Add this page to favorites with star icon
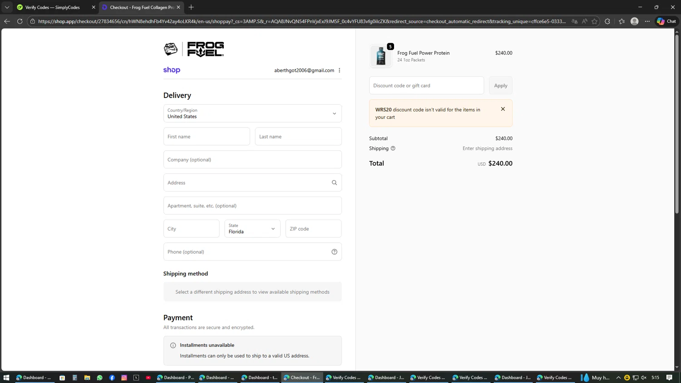Screen dimensions: 681x383 [595, 21]
